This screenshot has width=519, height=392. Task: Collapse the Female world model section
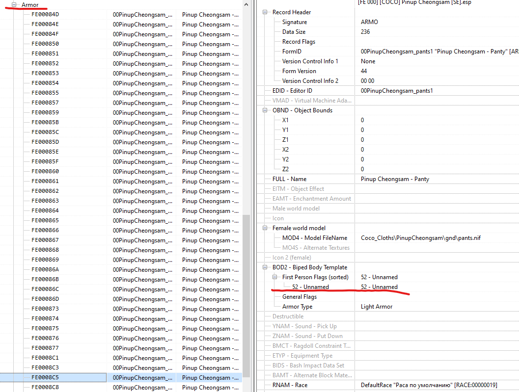tap(265, 228)
